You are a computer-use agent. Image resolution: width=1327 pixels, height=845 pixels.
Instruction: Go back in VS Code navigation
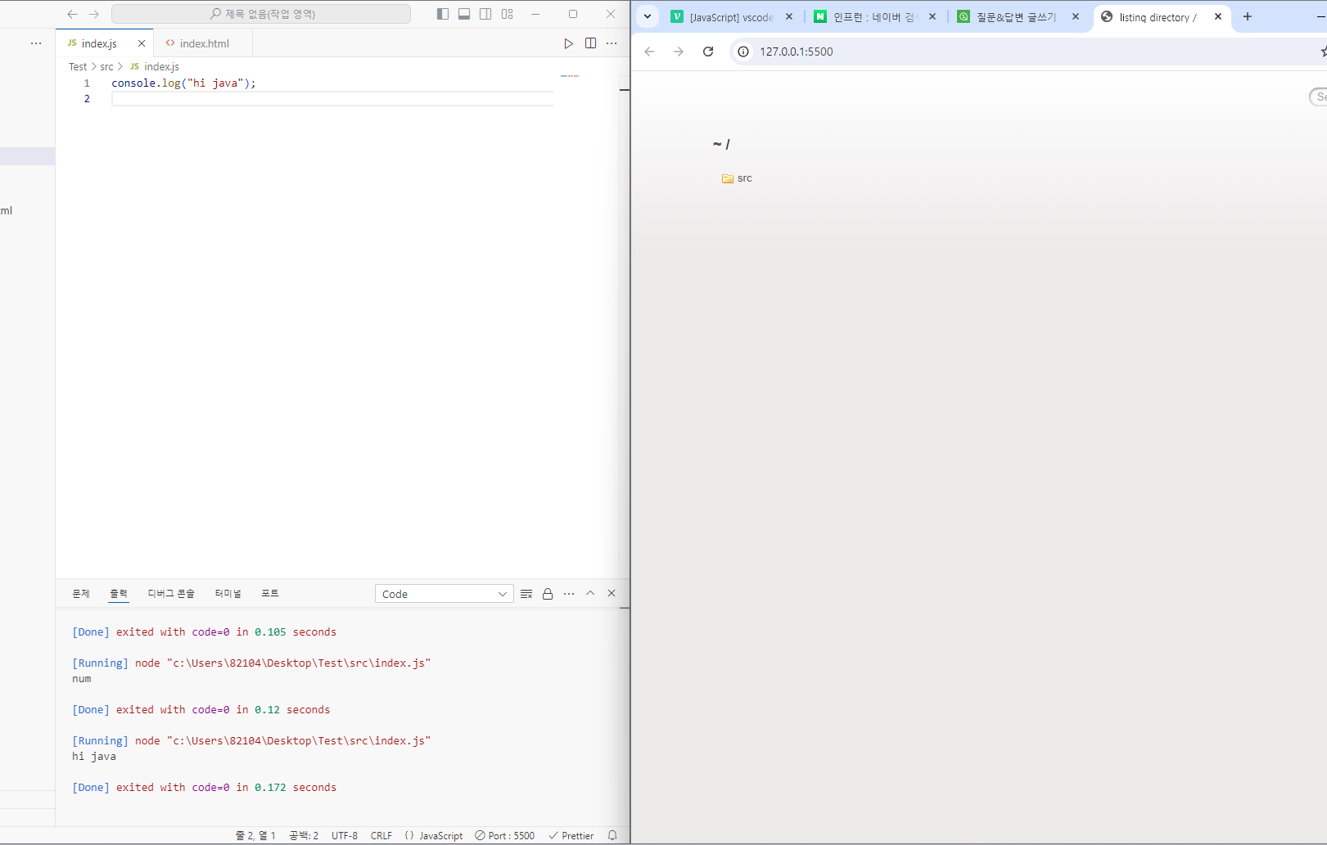click(72, 14)
